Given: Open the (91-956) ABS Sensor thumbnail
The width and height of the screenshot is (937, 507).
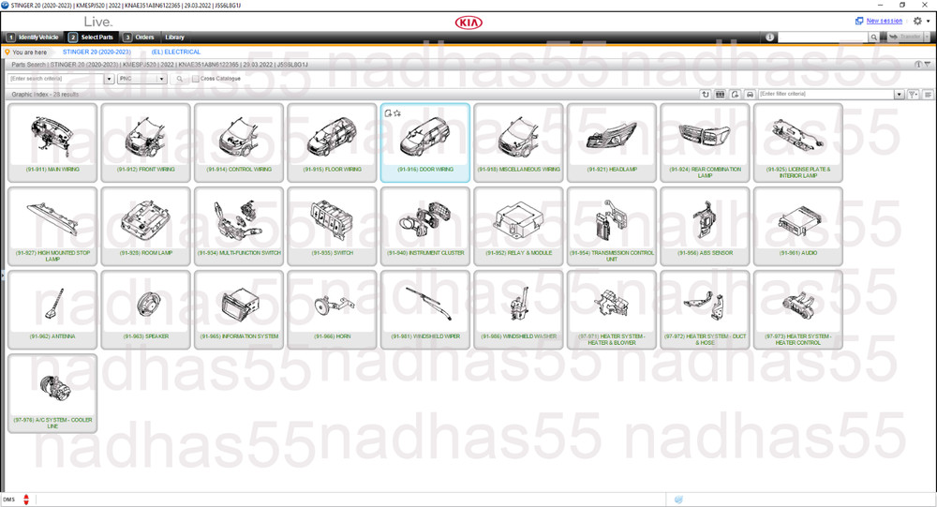Looking at the screenshot, I should coord(706,227).
